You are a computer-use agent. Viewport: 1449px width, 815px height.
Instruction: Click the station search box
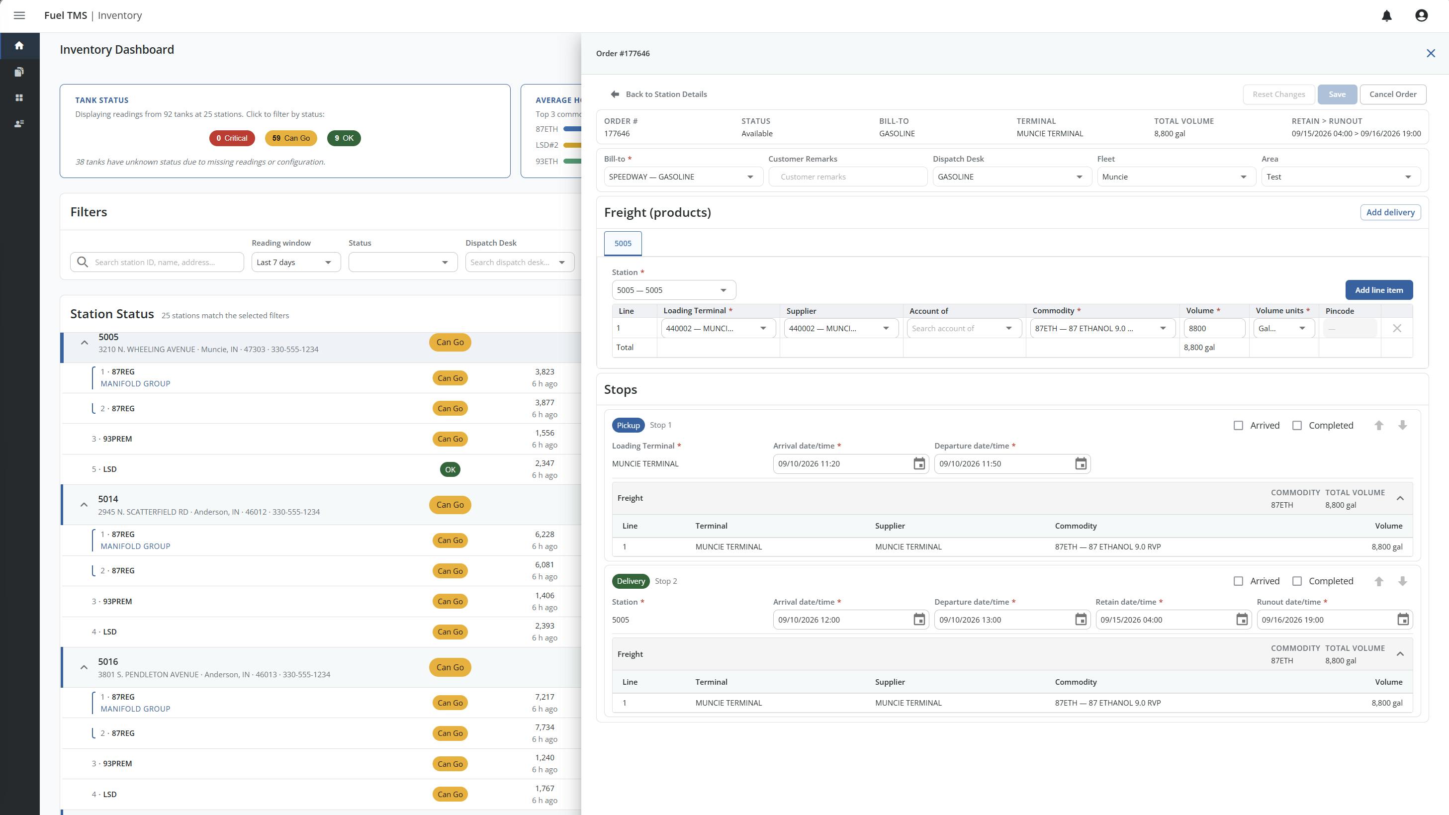point(157,263)
